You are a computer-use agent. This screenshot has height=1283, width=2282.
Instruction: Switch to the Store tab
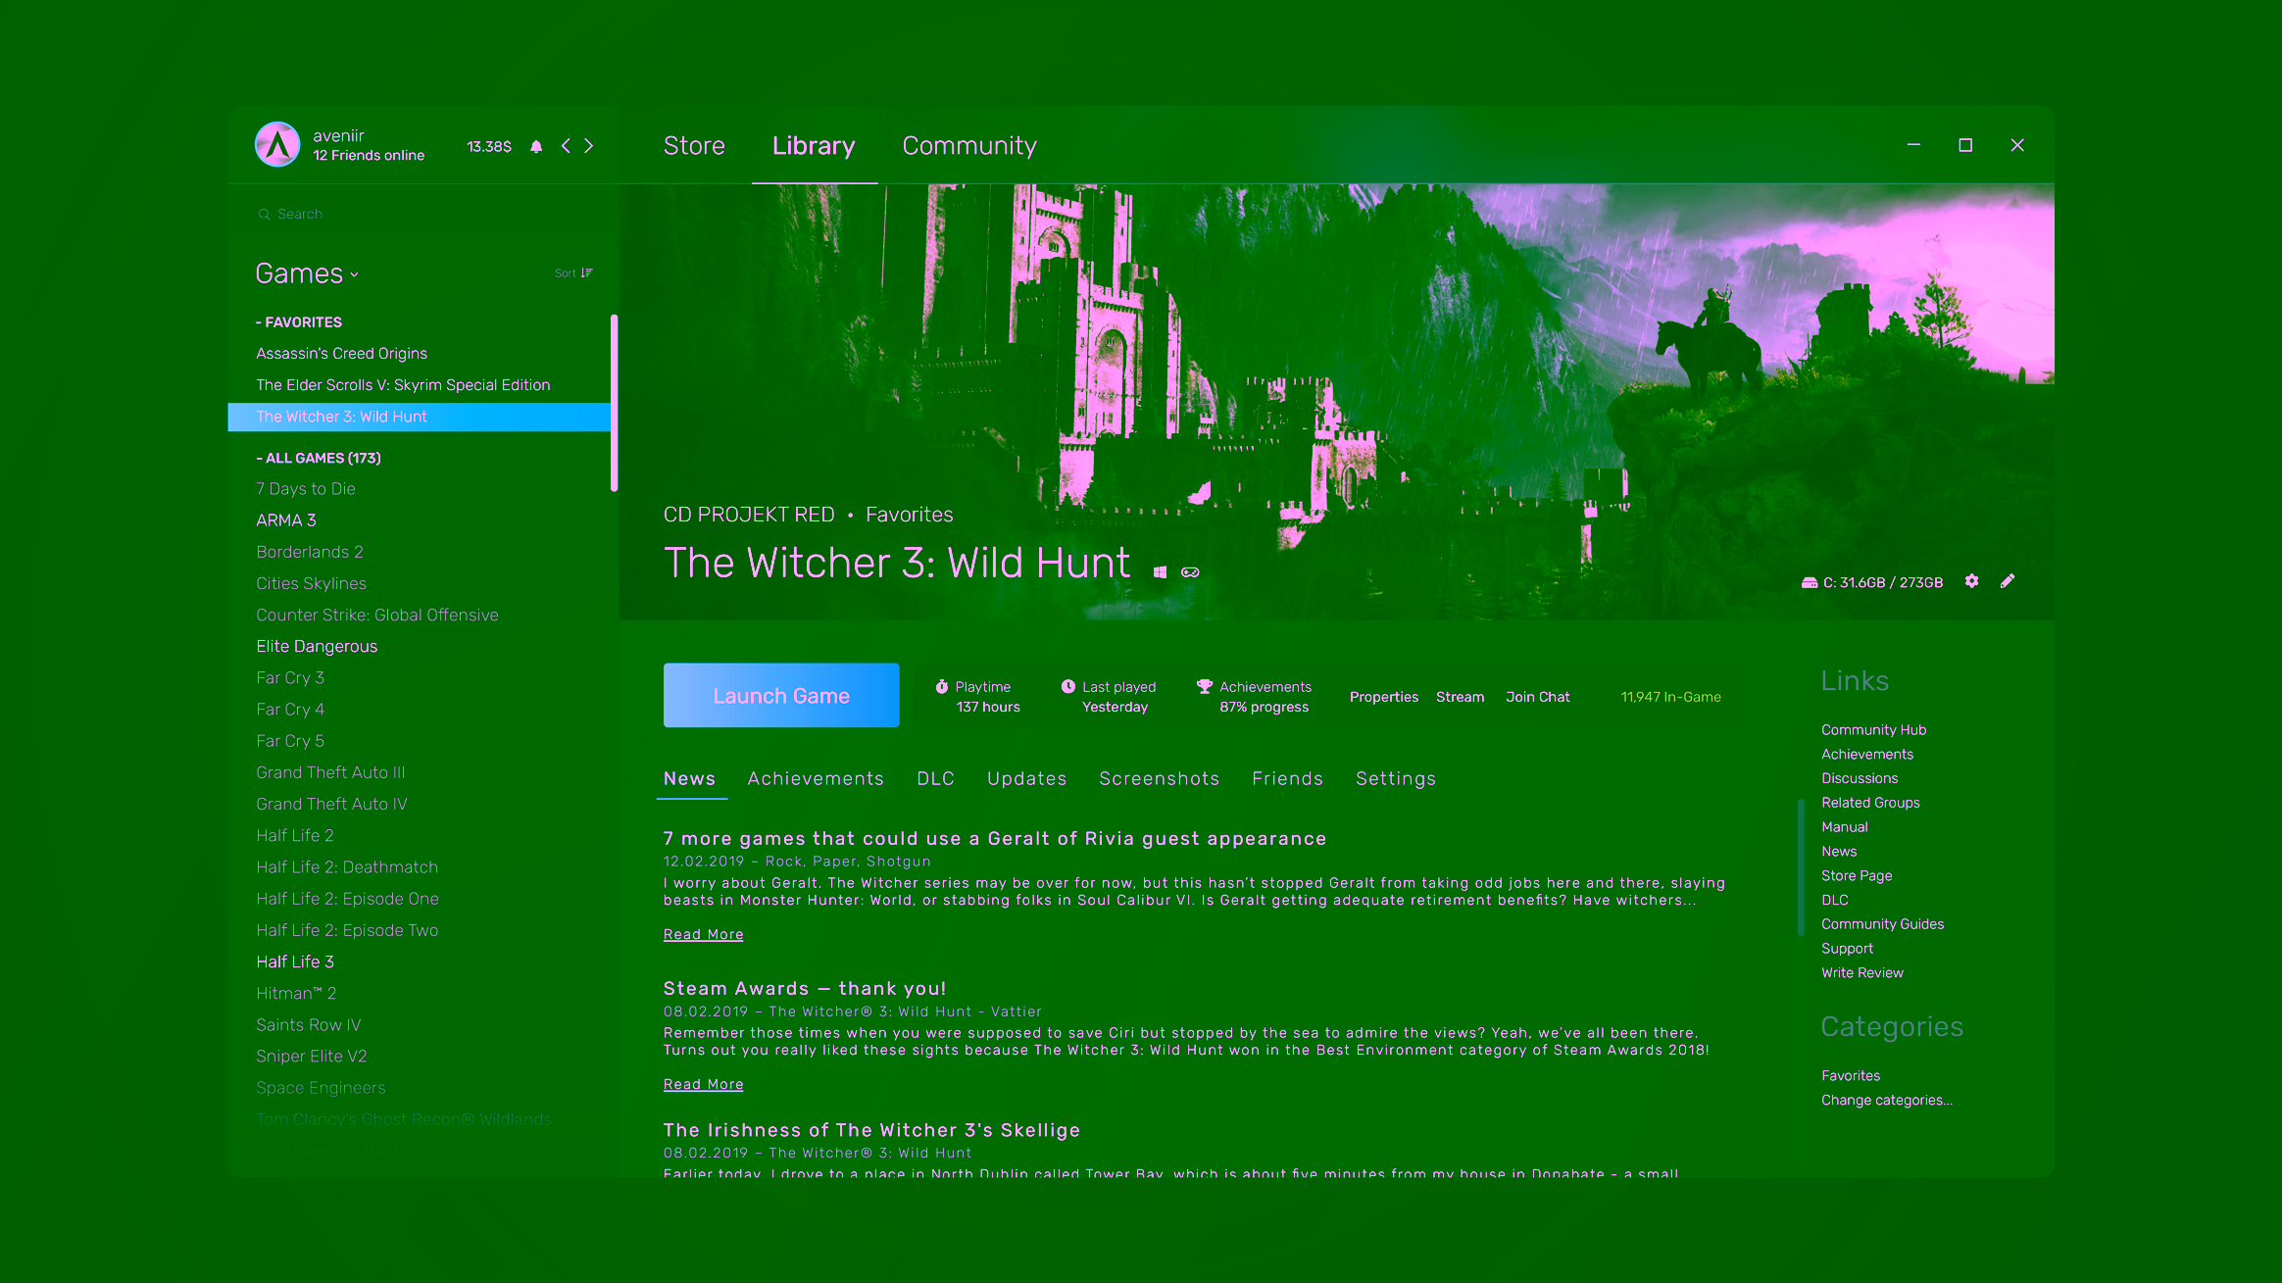click(x=694, y=146)
